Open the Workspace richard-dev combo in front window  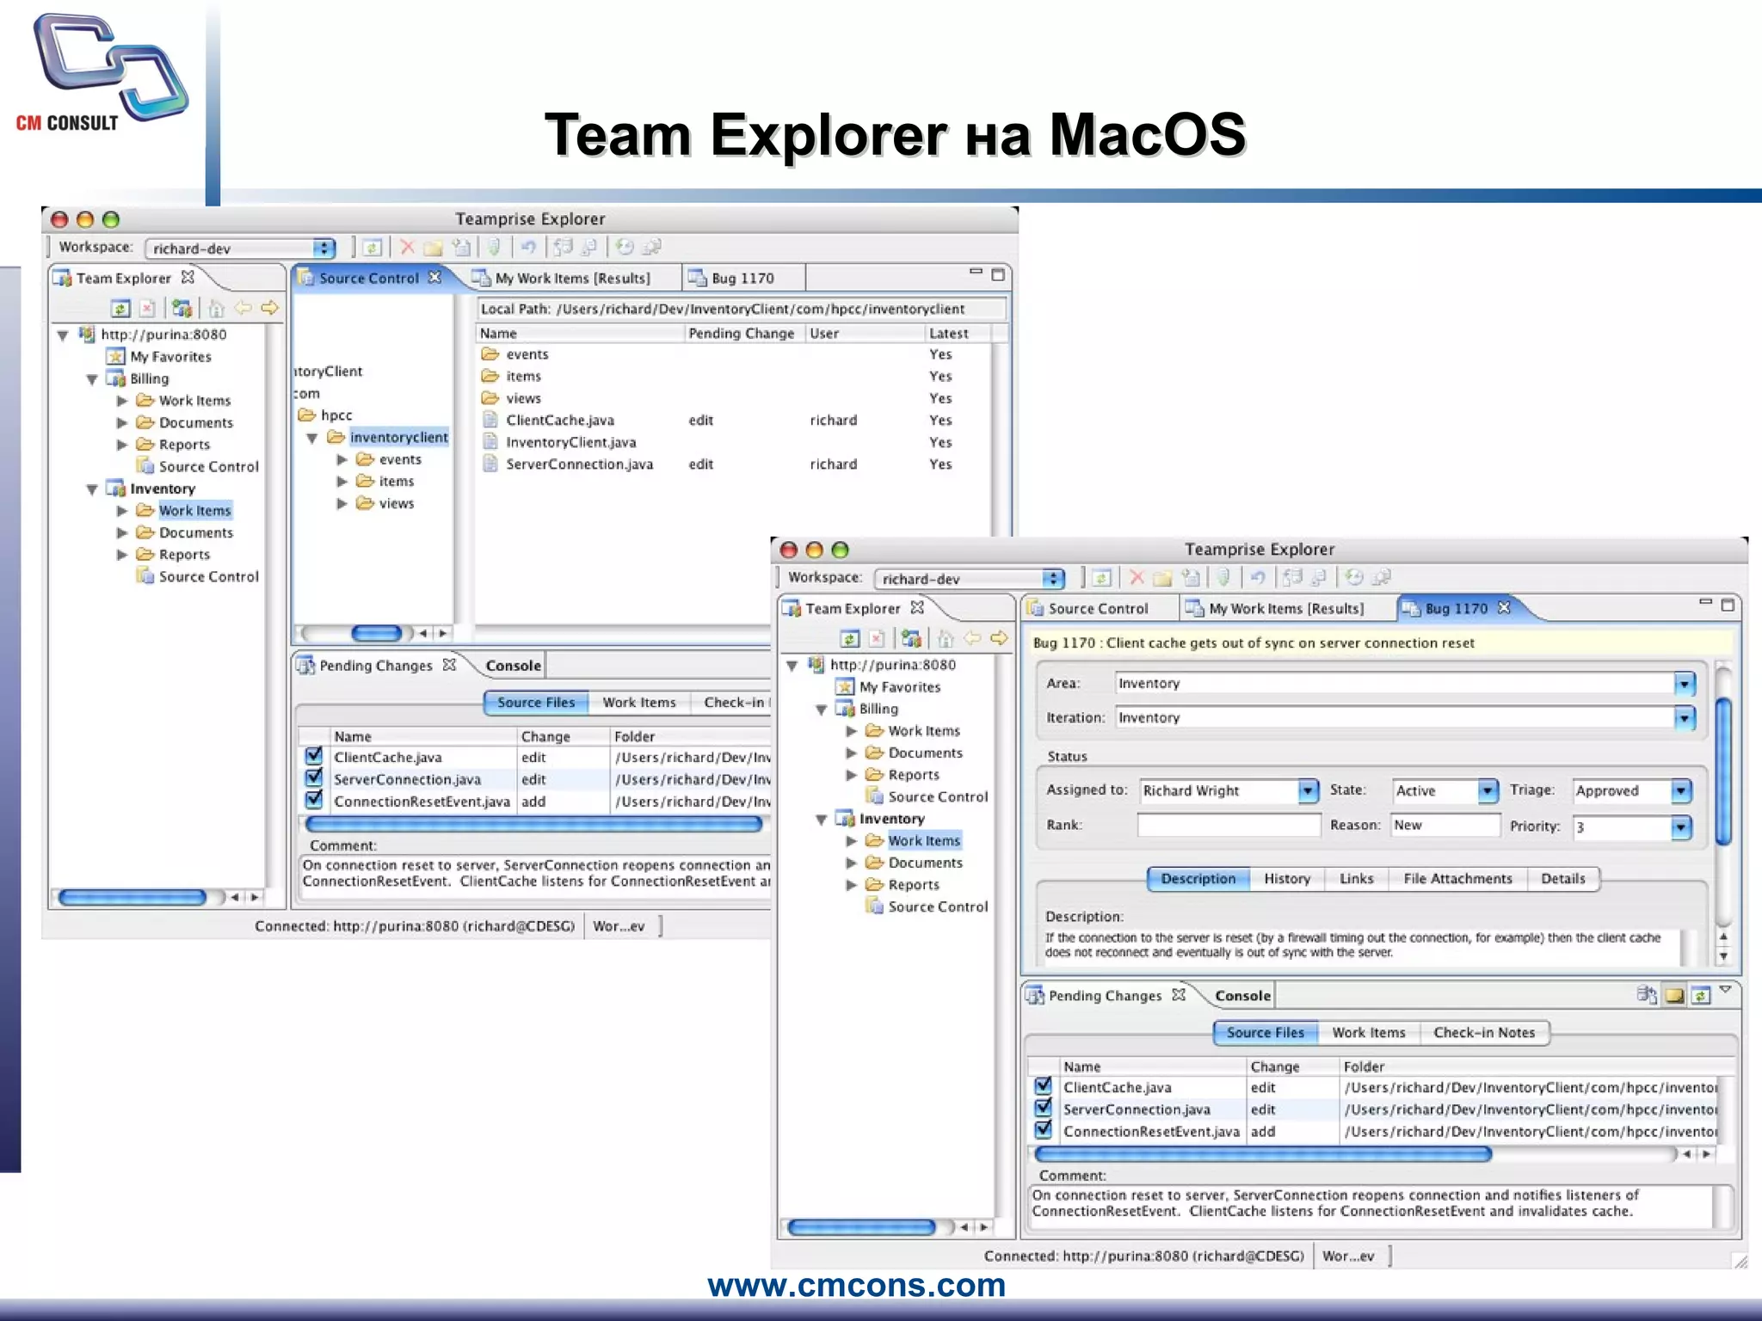970,579
